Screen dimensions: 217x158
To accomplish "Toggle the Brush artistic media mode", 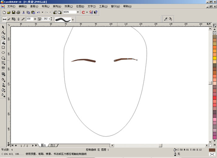I will [x=9, y=19].
